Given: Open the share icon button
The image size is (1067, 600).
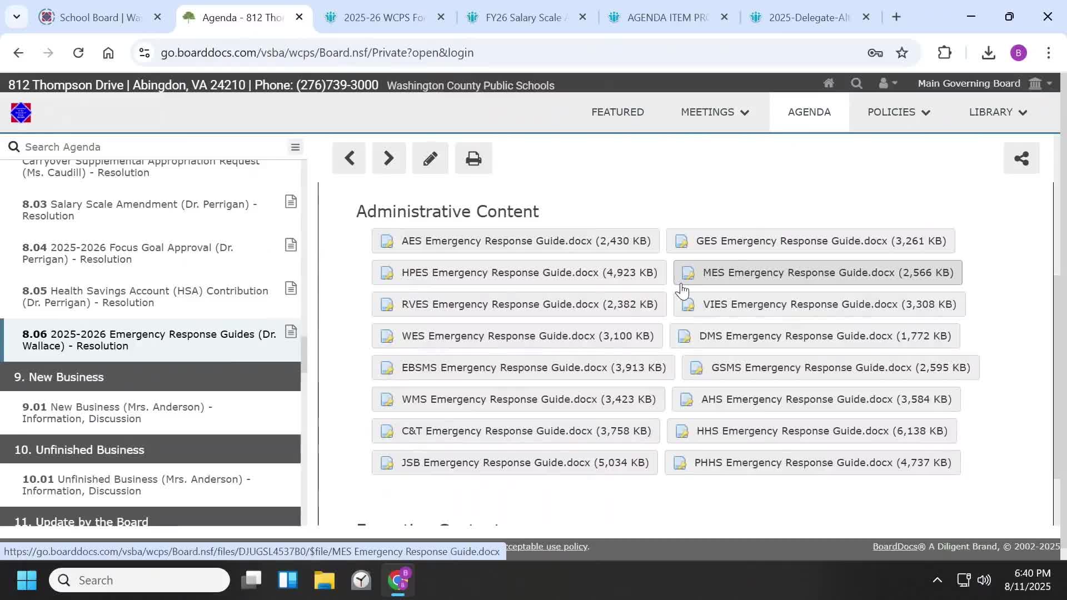Looking at the screenshot, I should click(1021, 159).
